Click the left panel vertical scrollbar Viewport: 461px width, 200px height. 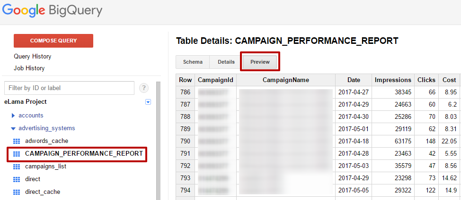[x=158, y=142]
